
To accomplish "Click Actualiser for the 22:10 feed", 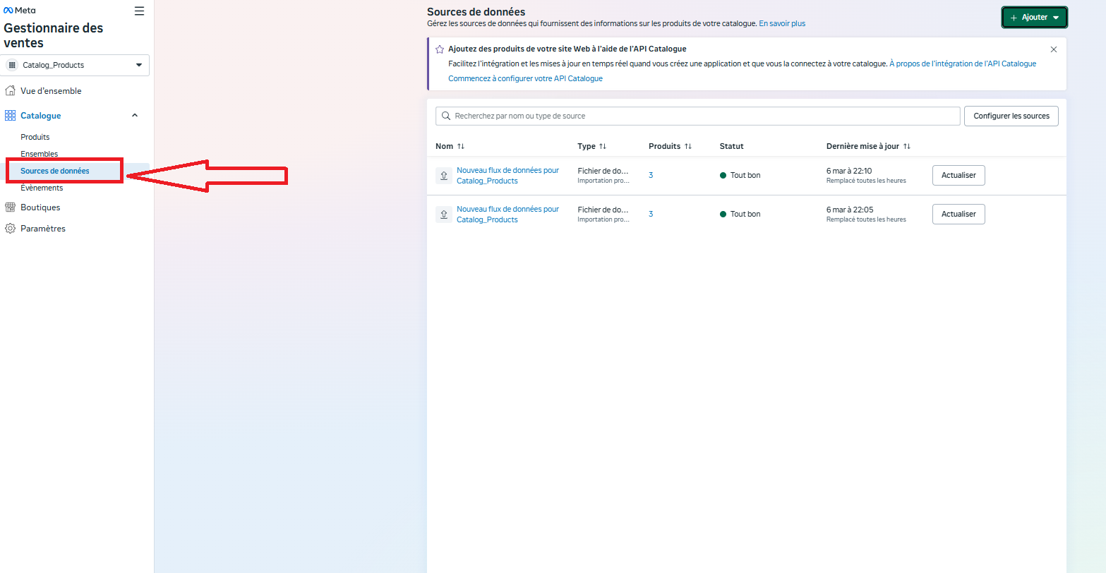I will point(958,176).
